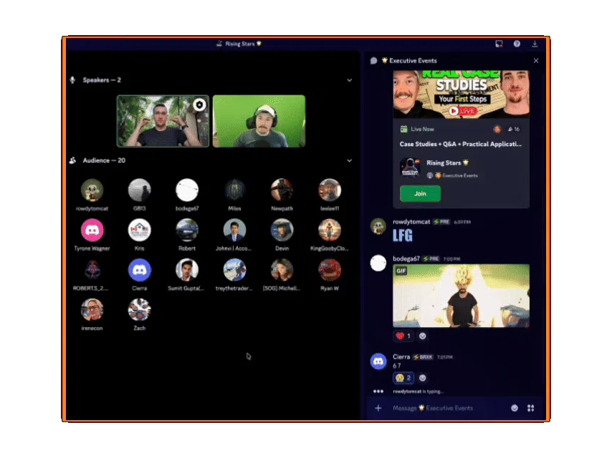This screenshot has width=612, height=458.
Task: Click Ryan W's avatar in the audience
Action: (330, 270)
